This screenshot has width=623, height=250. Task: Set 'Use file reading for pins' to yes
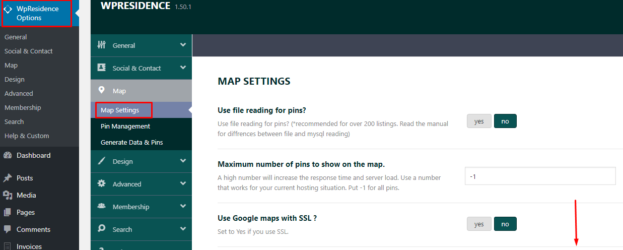point(479,121)
